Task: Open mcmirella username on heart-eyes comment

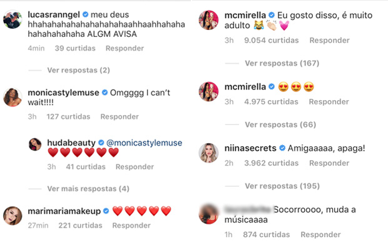Action: point(245,87)
